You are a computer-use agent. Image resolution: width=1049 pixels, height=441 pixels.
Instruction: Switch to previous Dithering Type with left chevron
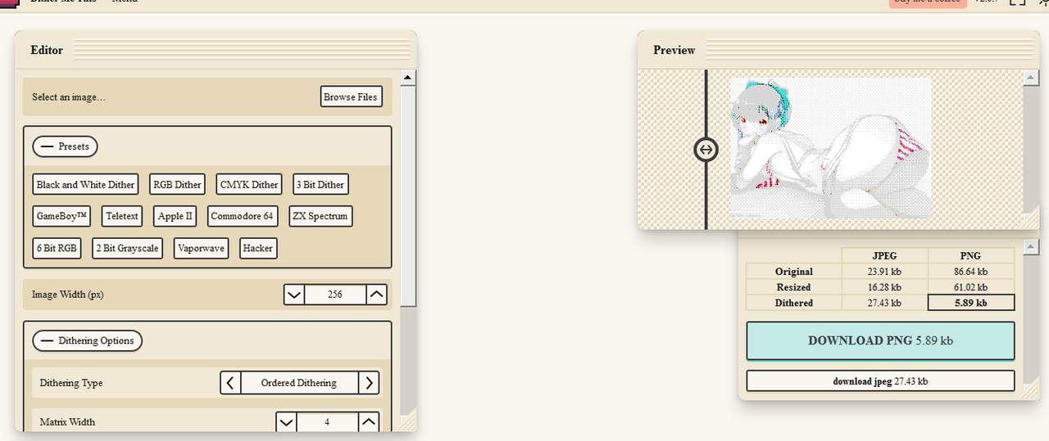coord(231,383)
